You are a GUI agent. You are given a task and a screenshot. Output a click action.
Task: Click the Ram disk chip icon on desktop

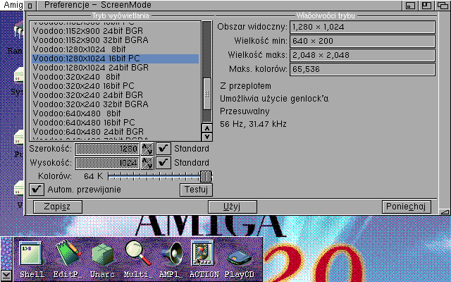click(18, 30)
